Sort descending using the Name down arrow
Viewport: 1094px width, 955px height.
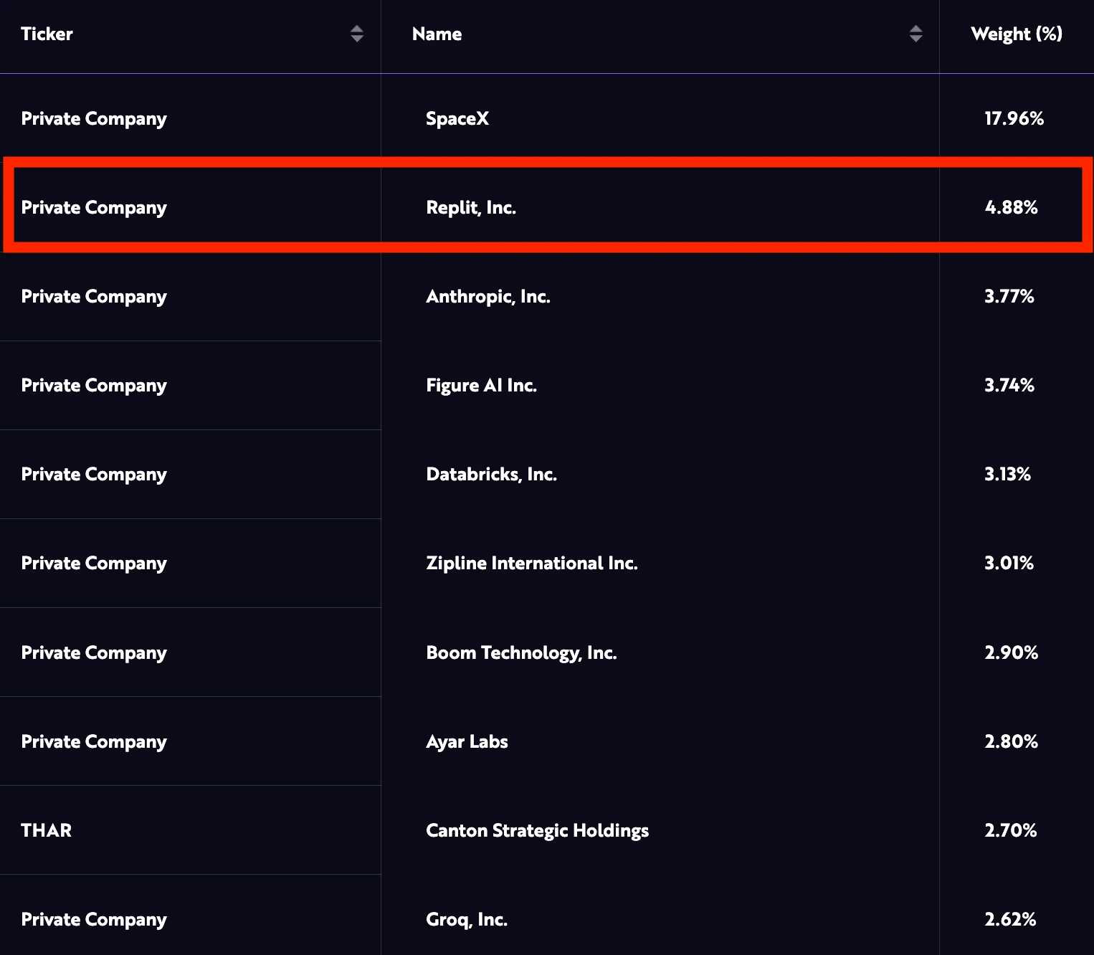(x=915, y=39)
